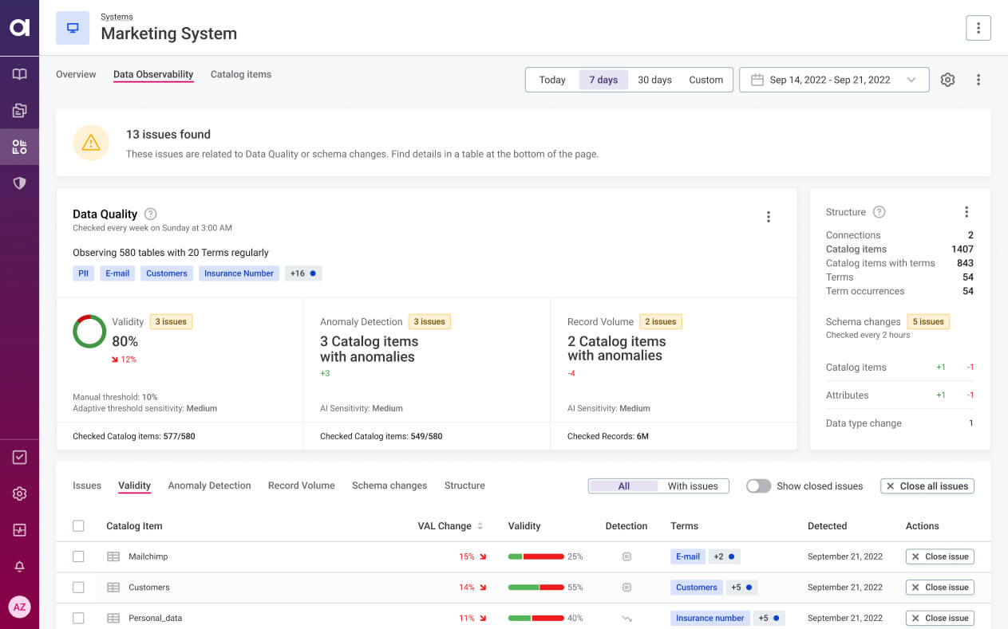Select the header checkbox above catalog items
1008x629 pixels.
pos(77,525)
